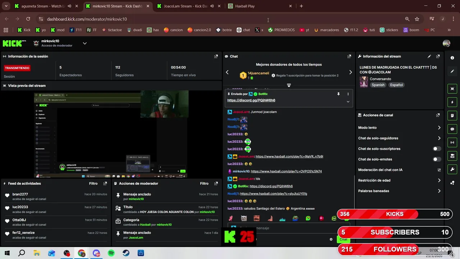This screenshot has width=460, height=259.
Task: Open Filtro in Feed de actividades
Action: 93,183
